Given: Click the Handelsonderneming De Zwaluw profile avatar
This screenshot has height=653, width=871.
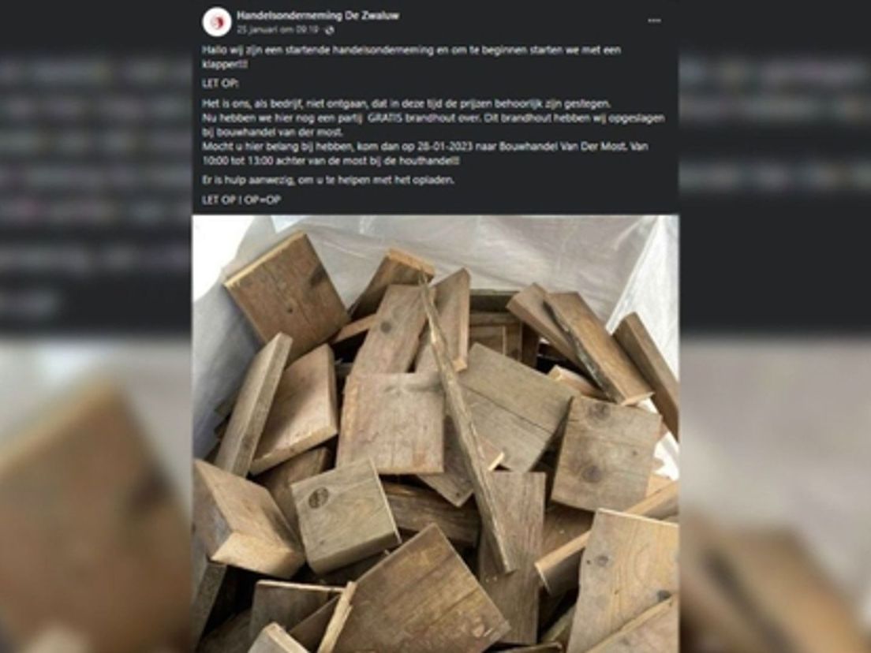Looking at the screenshot, I should click(x=217, y=22).
